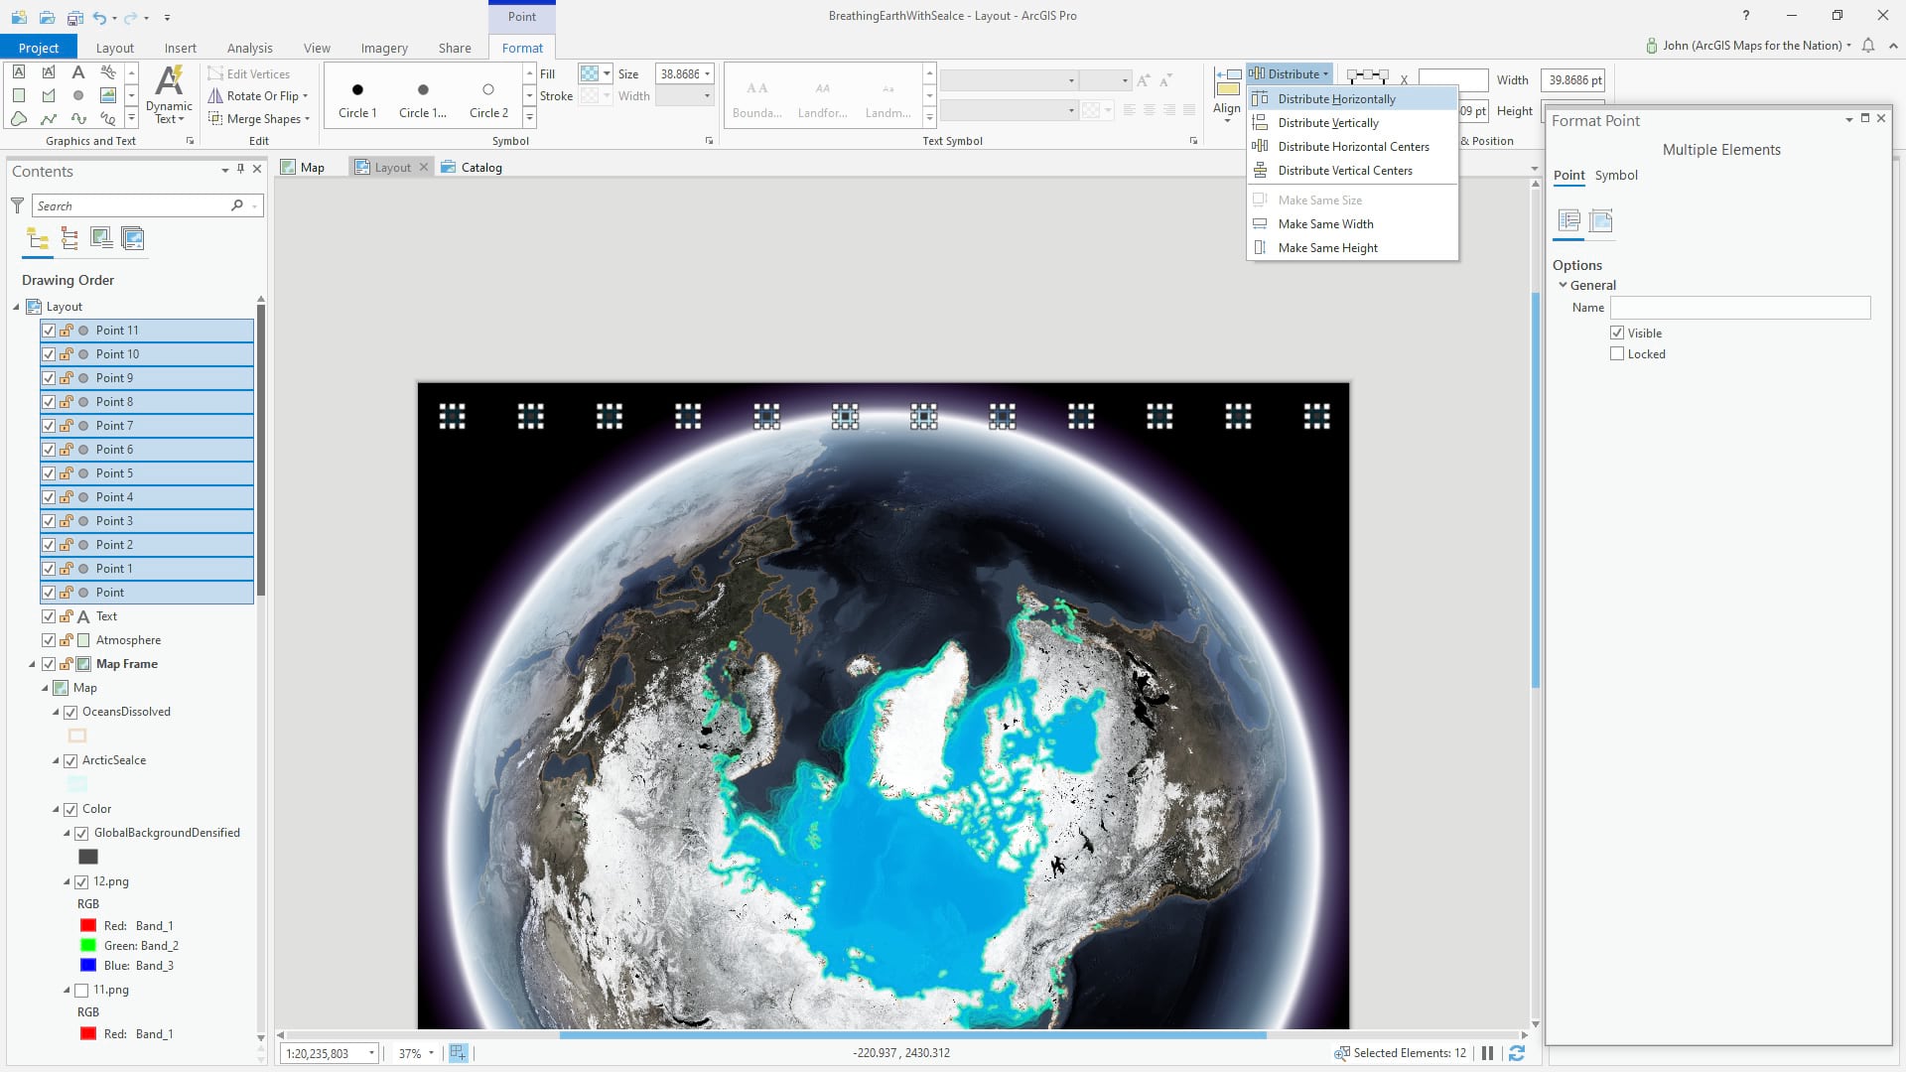Select the Circle 2 symbol
Screen dimensions: 1906x1072
(x=488, y=97)
